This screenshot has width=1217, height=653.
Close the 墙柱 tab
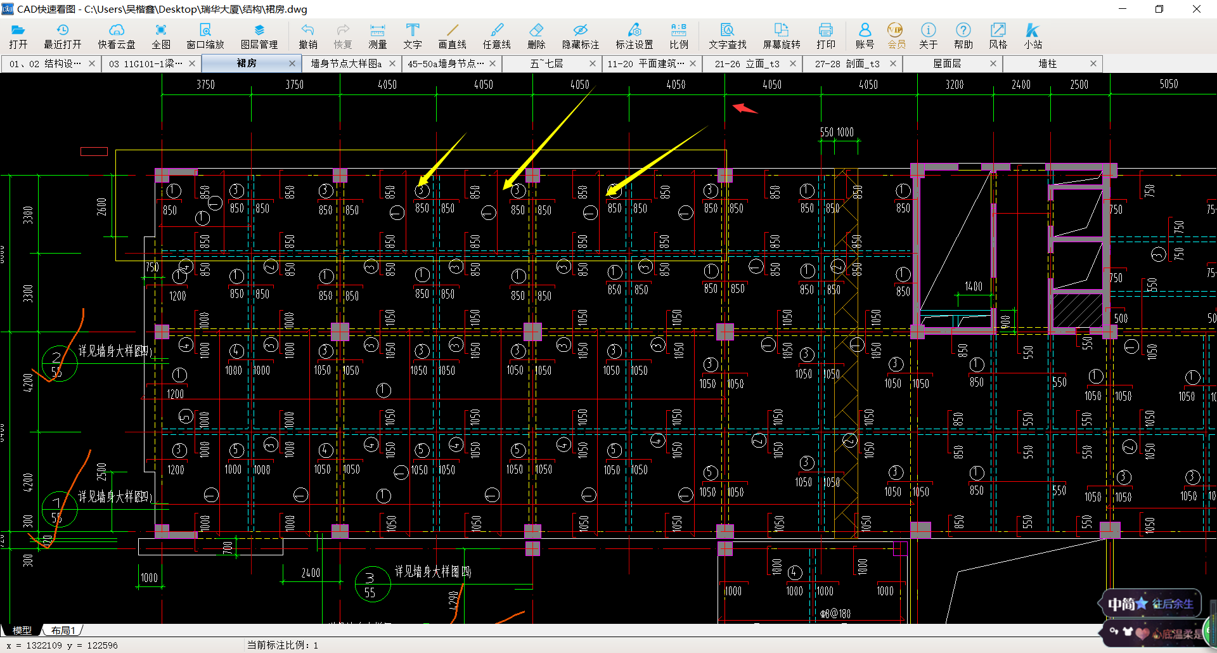click(1093, 63)
